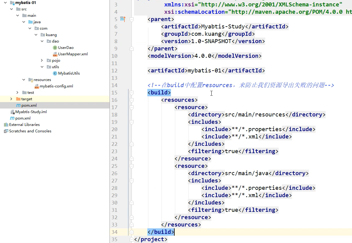This screenshot has width=352, height=243.
Task: Click line number 35 in the gutter
Action: coord(114,239)
